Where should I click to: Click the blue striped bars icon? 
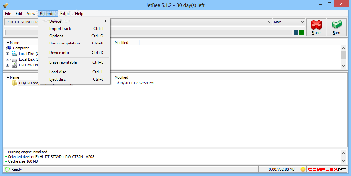[296, 32]
